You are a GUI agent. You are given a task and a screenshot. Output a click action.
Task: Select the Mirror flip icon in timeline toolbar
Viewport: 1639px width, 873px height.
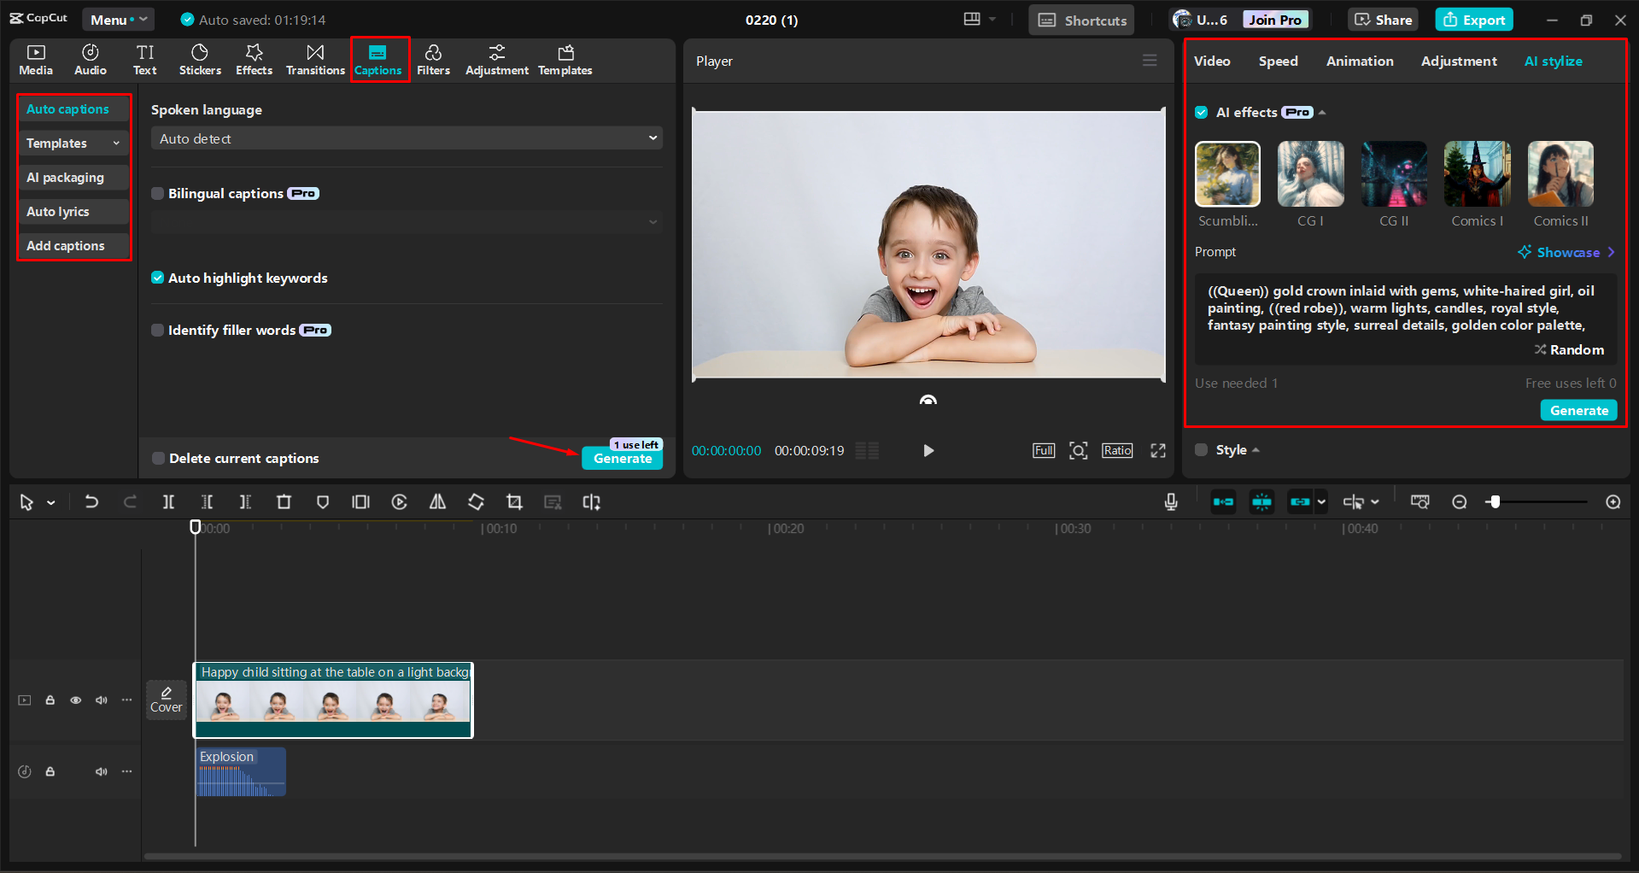(437, 502)
